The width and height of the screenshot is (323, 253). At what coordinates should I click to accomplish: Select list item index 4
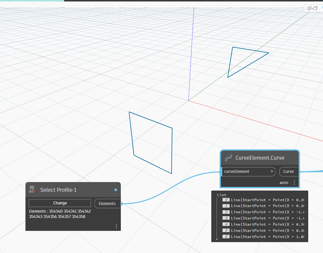[x=226, y=224]
